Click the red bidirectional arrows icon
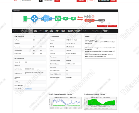The width and height of the screenshot is (139, 113). [x=80, y=18]
